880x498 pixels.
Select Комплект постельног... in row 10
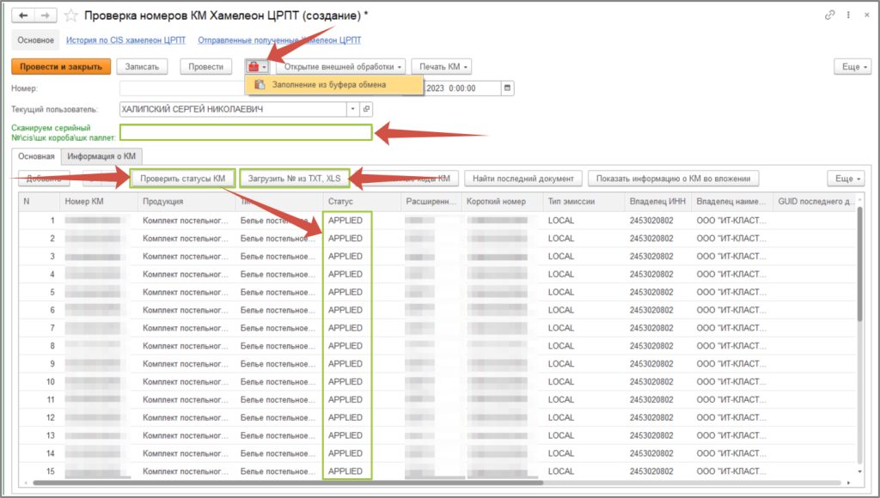(x=186, y=382)
